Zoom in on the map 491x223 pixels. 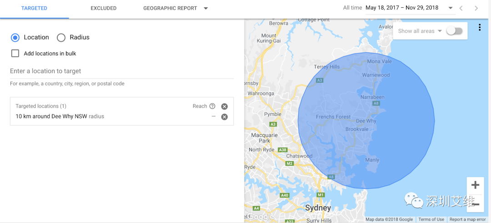coord(475,185)
